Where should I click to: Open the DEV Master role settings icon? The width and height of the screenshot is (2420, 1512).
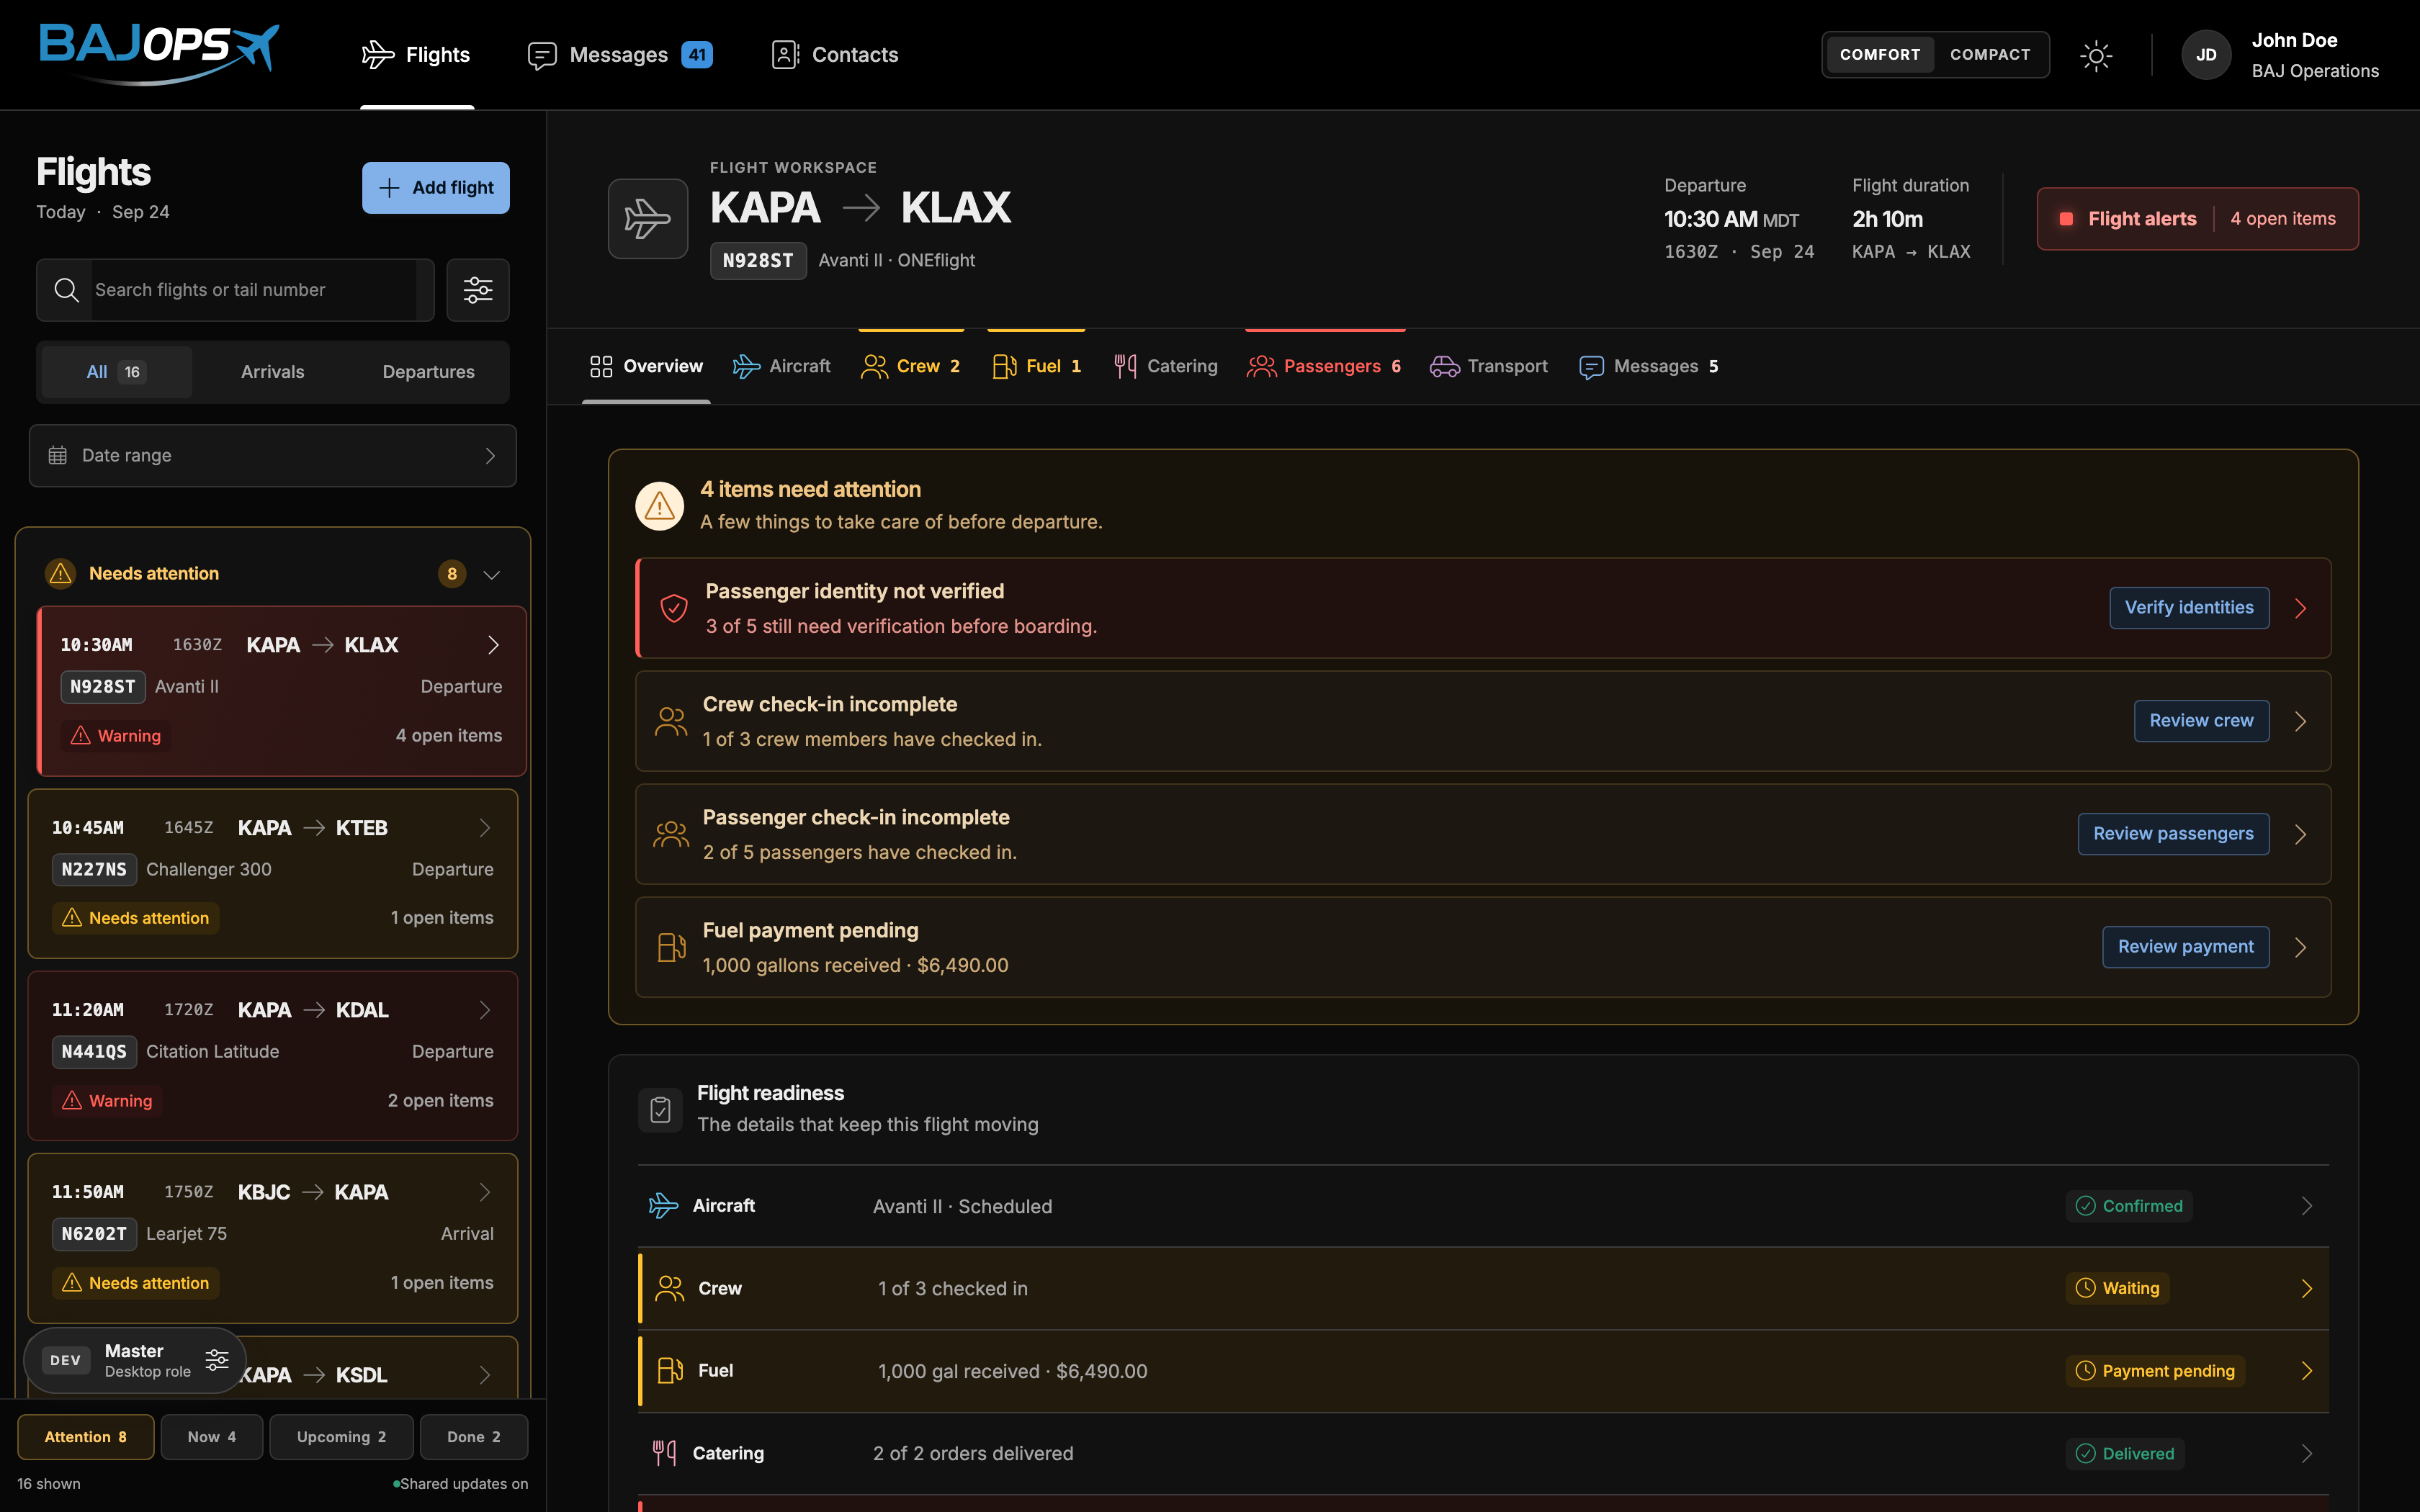217,1360
